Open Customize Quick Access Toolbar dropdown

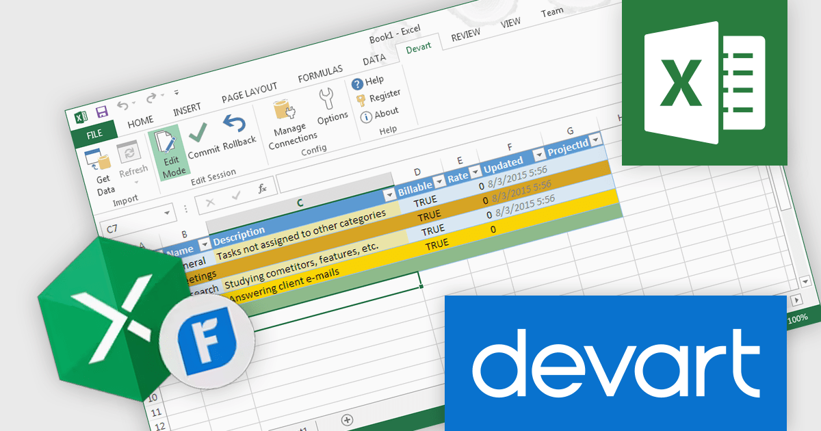point(176,92)
